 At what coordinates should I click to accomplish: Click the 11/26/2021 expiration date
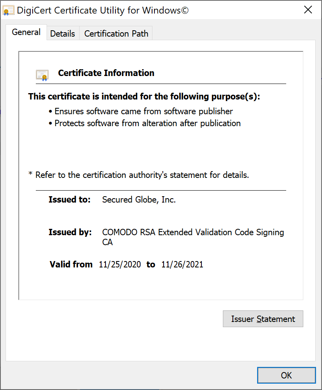point(182,265)
